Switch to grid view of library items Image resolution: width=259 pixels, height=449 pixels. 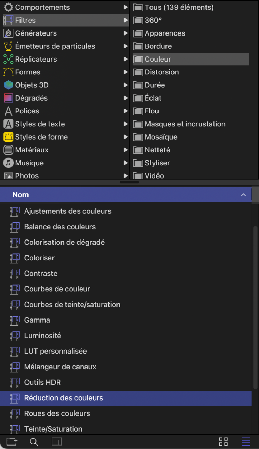[223, 441]
